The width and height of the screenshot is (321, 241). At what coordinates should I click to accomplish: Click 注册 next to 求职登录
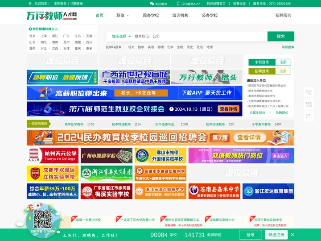[283, 62]
